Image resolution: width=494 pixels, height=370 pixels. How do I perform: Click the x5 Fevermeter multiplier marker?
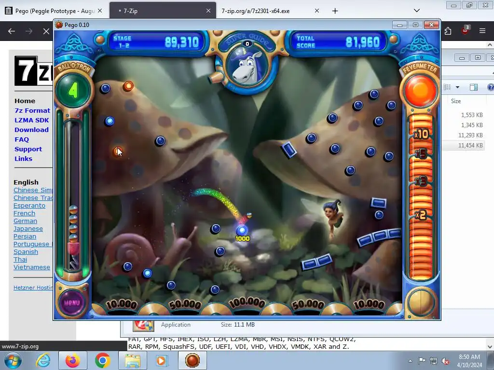(421, 154)
